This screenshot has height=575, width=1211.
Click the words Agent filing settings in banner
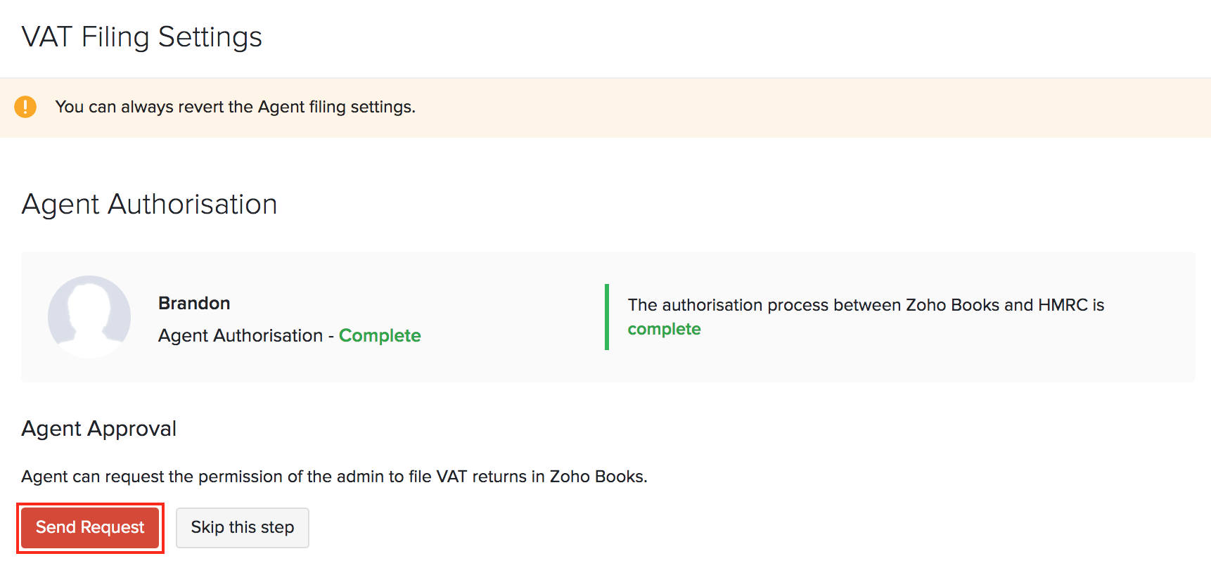click(x=335, y=107)
